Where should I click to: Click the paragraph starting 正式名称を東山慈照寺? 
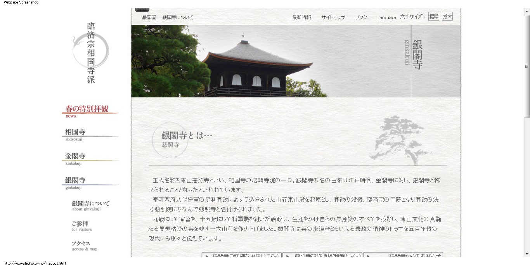(294, 185)
